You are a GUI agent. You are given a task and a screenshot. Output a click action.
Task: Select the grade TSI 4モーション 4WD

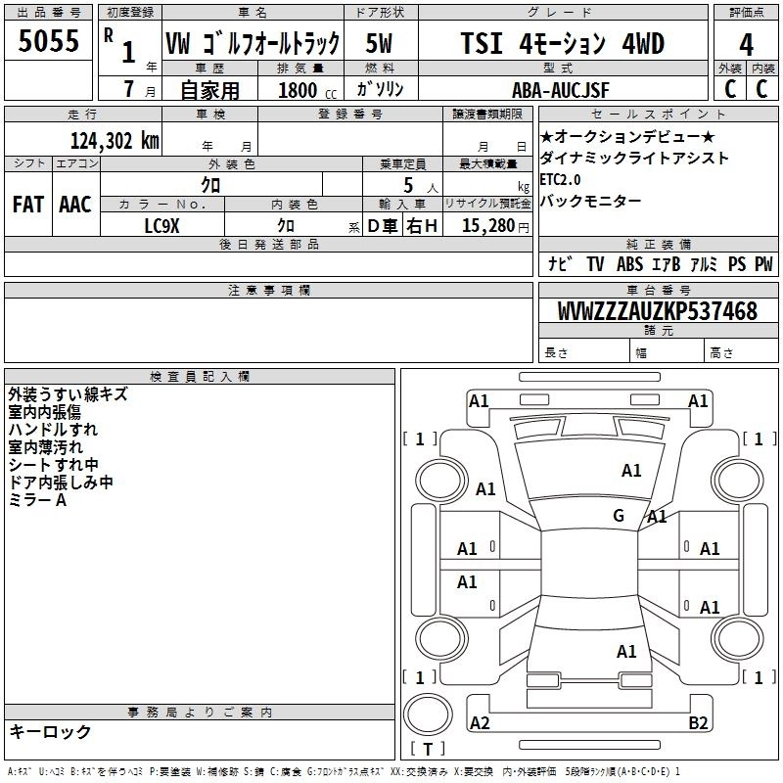click(562, 43)
